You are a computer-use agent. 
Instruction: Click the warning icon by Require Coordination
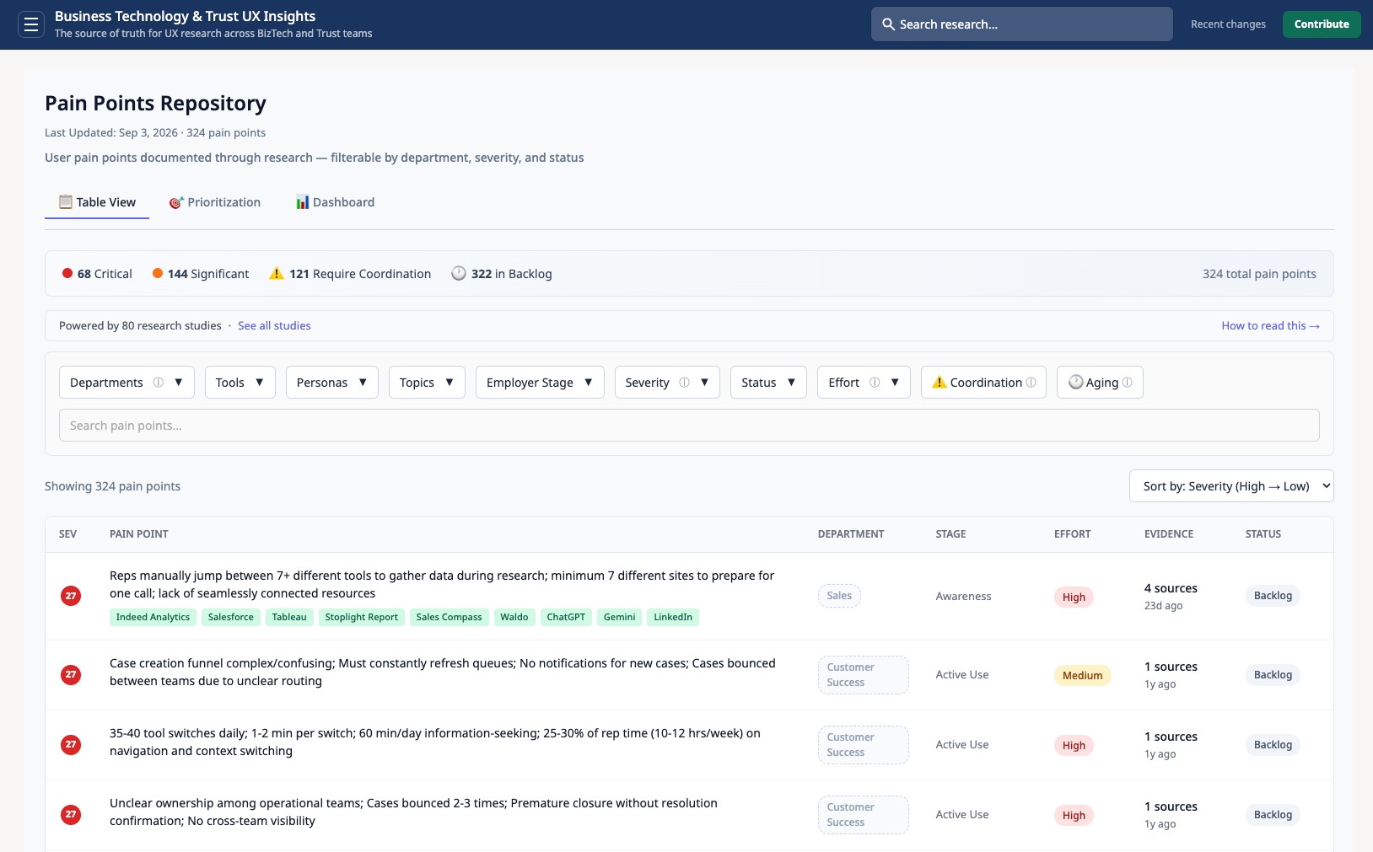277,273
